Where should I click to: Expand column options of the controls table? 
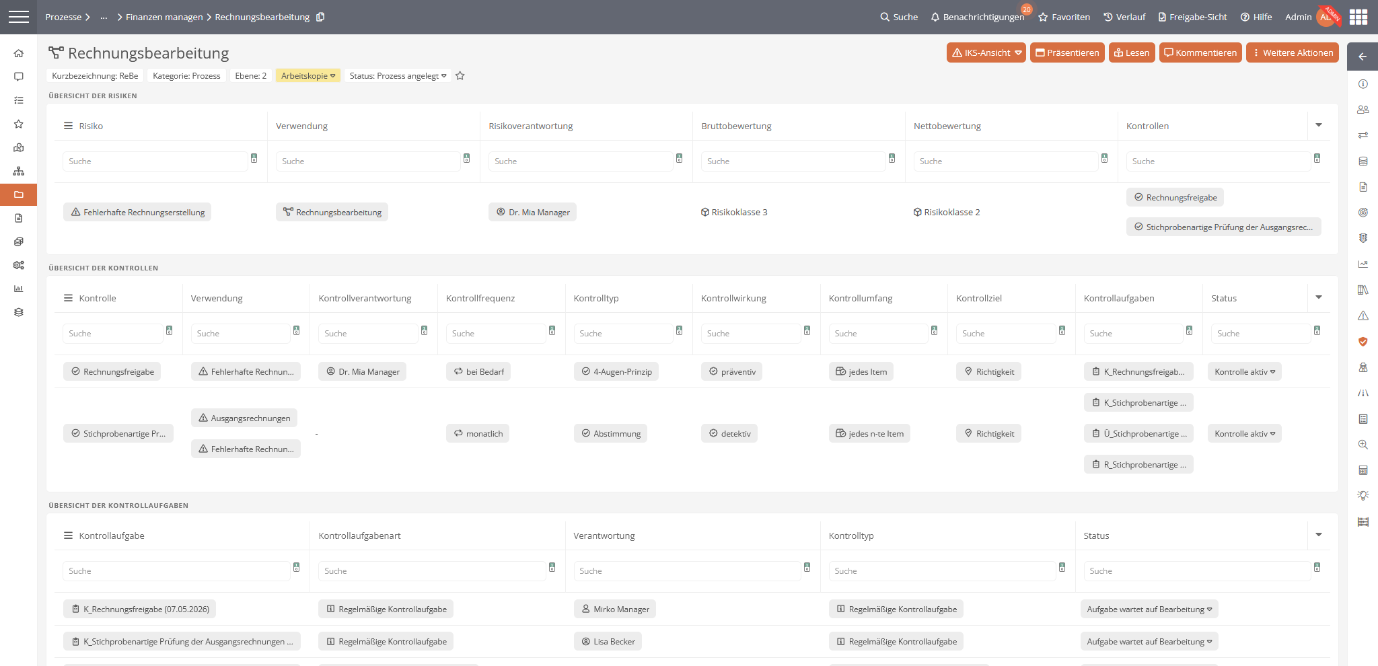[x=1319, y=297]
